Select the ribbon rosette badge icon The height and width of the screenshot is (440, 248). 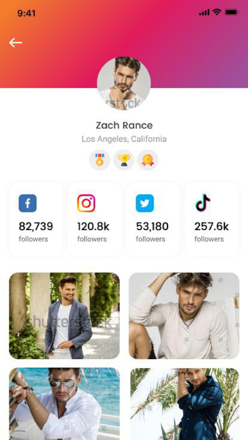(147, 160)
